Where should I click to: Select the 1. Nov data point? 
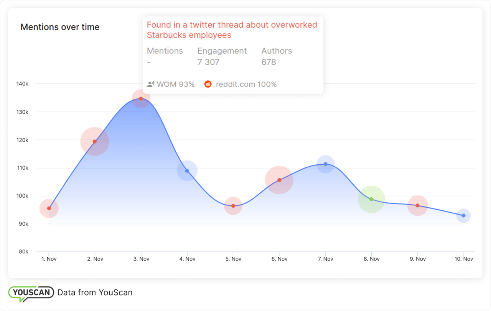[49, 208]
